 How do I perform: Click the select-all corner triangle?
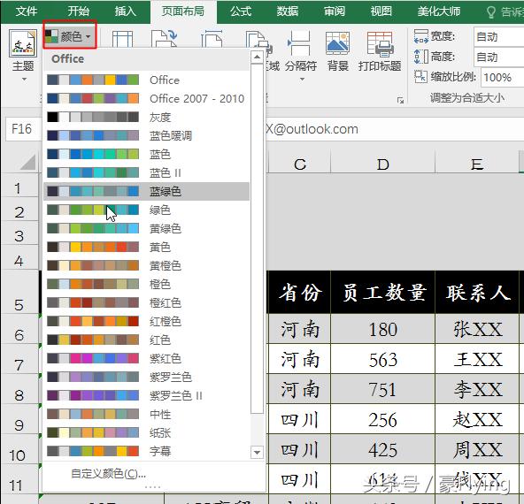coord(28,163)
